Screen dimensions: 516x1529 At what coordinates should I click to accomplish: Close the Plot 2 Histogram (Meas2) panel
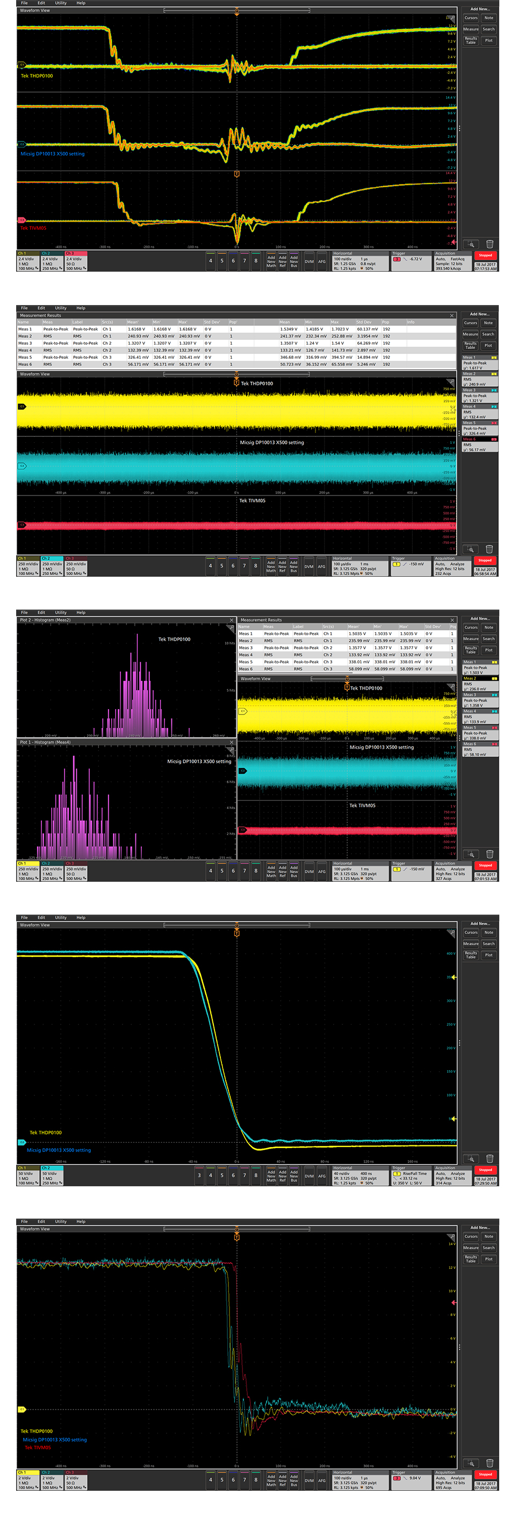click(232, 620)
